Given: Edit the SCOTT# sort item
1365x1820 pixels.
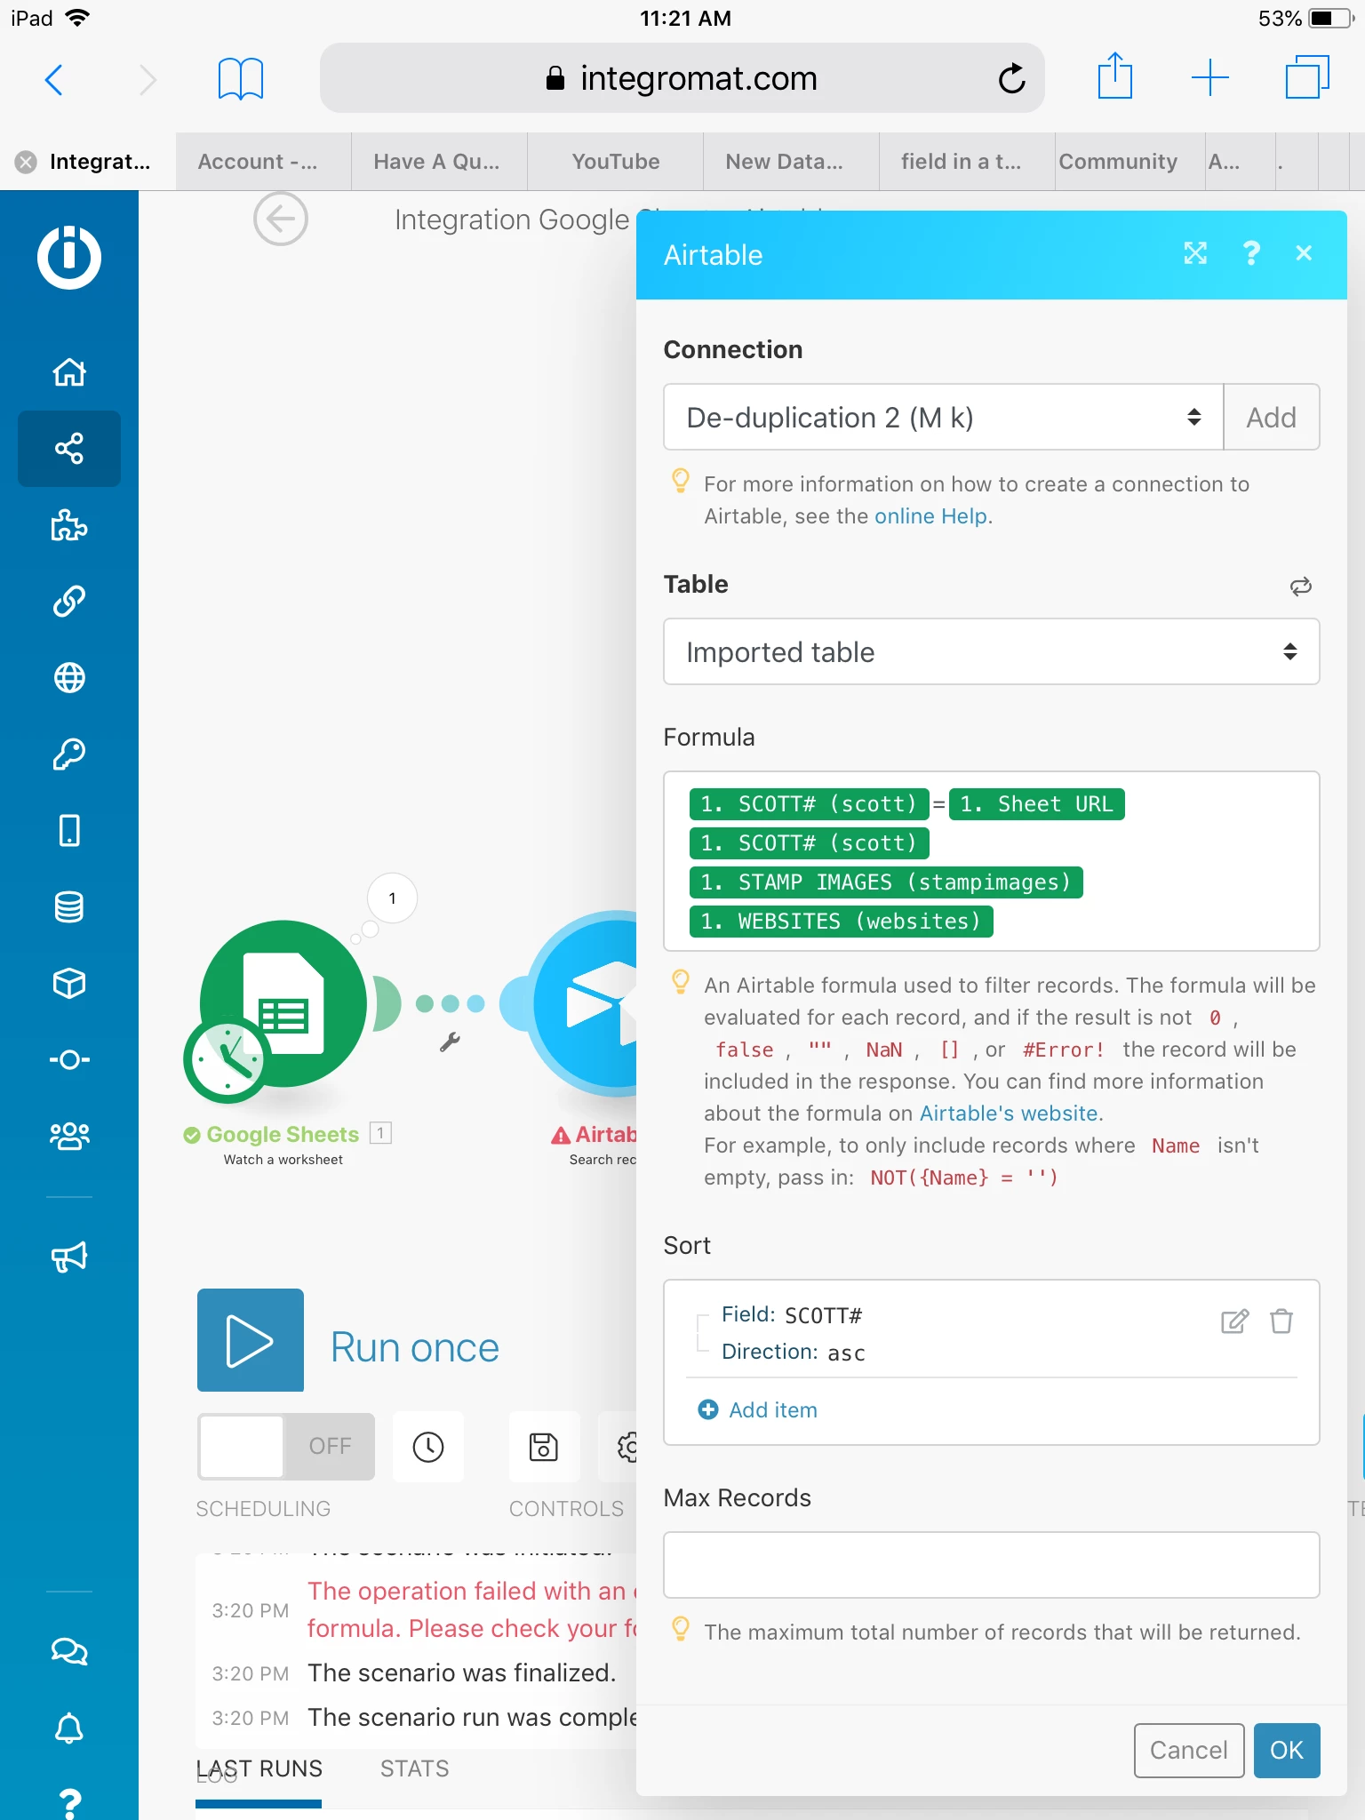Looking at the screenshot, I should coord(1234,1321).
